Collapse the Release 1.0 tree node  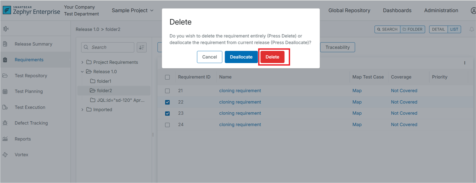click(x=82, y=71)
